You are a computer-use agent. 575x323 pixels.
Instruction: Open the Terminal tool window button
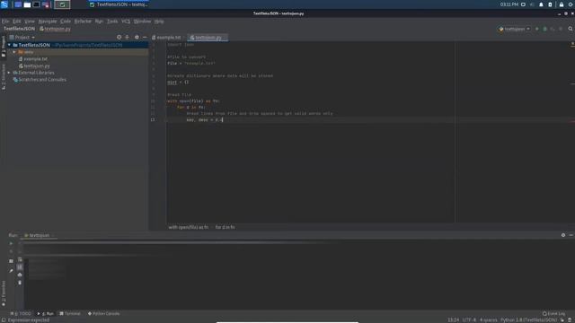coord(70,313)
